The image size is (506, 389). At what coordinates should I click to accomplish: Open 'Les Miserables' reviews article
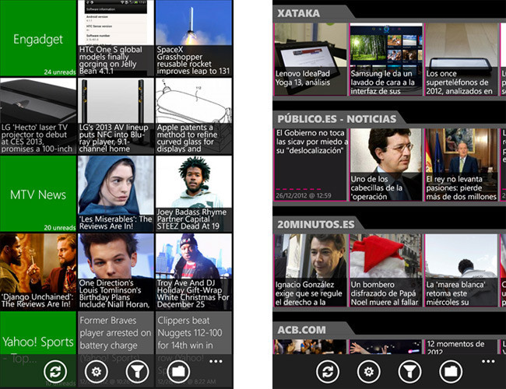pyautogui.click(x=116, y=194)
